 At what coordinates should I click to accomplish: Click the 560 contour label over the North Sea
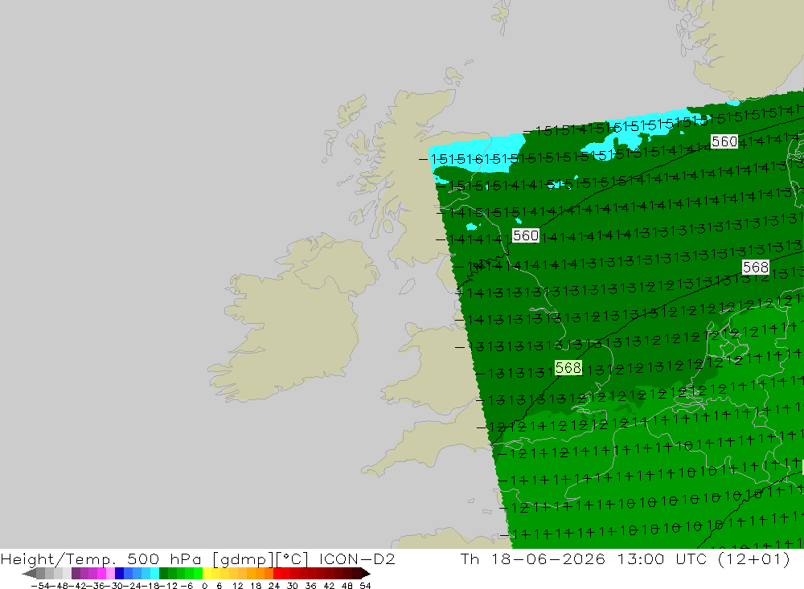724,141
